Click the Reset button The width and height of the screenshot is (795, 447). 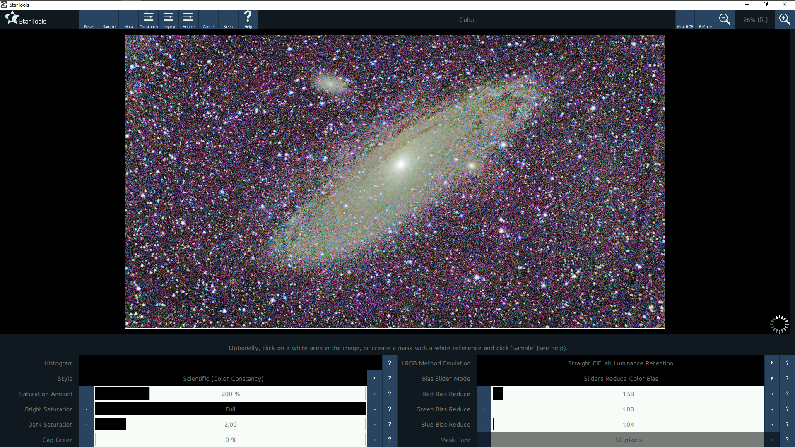[x=89, y=19]
